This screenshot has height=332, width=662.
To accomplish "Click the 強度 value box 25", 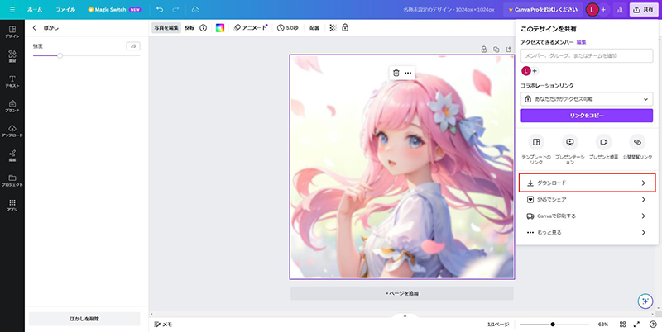I will [133, 46].
